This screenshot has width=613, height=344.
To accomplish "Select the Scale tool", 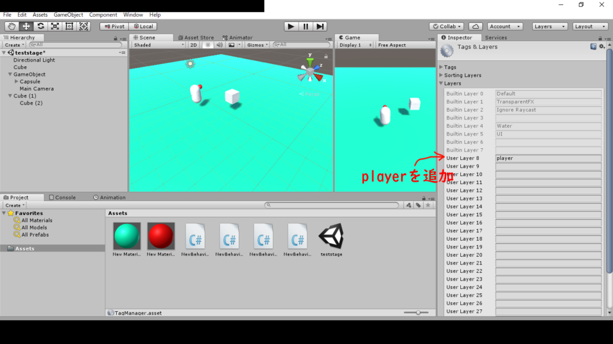I will pyautogui.click(x=55, y=26).
